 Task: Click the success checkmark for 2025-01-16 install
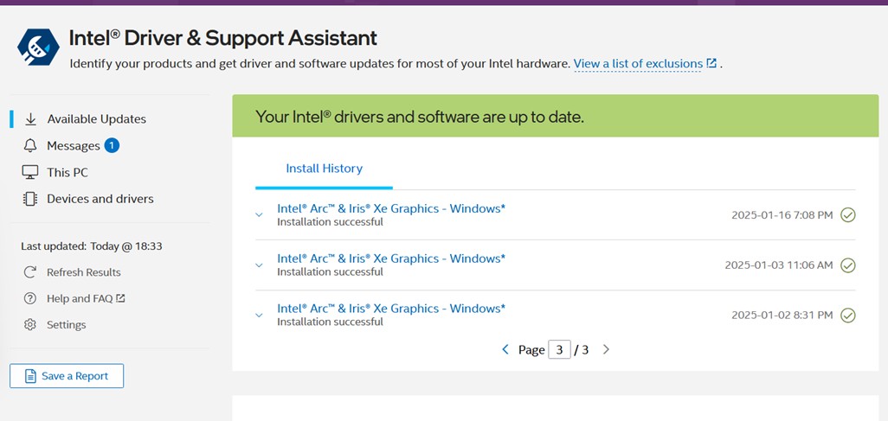tap(848, 215)
